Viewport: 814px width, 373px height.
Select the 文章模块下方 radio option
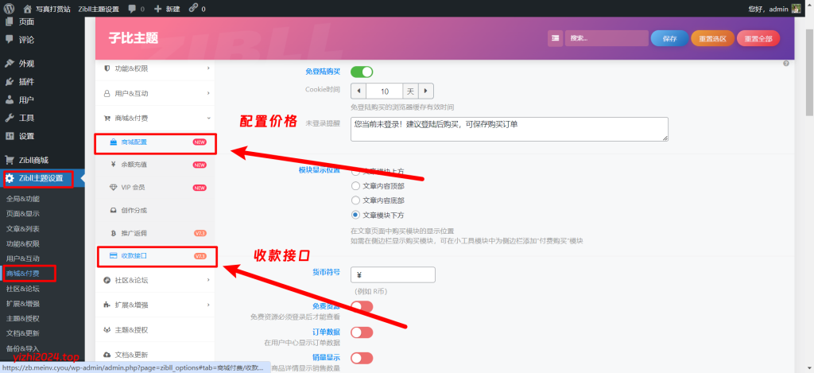[355, 215]
